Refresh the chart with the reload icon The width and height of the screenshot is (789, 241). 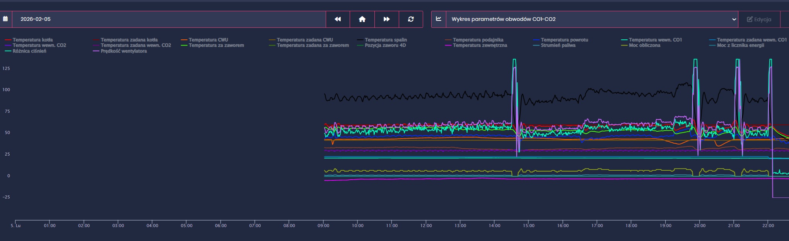411,19
